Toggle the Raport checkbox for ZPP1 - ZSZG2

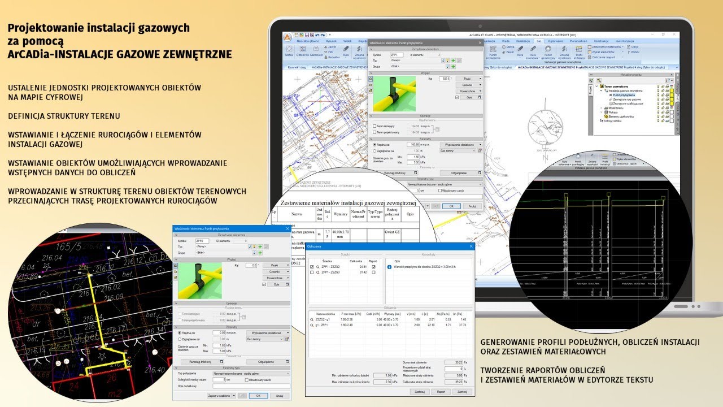(373, 266)
